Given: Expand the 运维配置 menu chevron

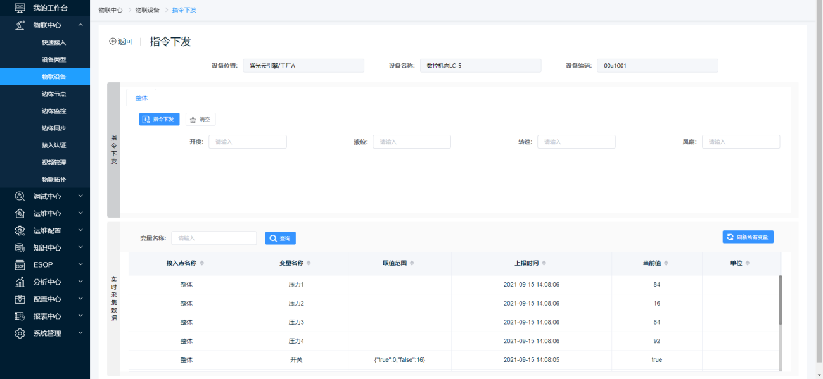Looking at the screenshot, I should tap(80, 230).
